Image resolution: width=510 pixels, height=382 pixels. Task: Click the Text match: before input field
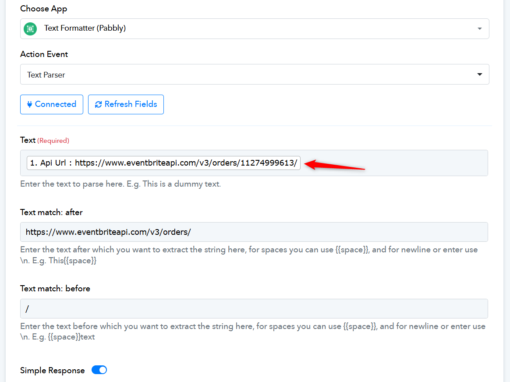254,308
